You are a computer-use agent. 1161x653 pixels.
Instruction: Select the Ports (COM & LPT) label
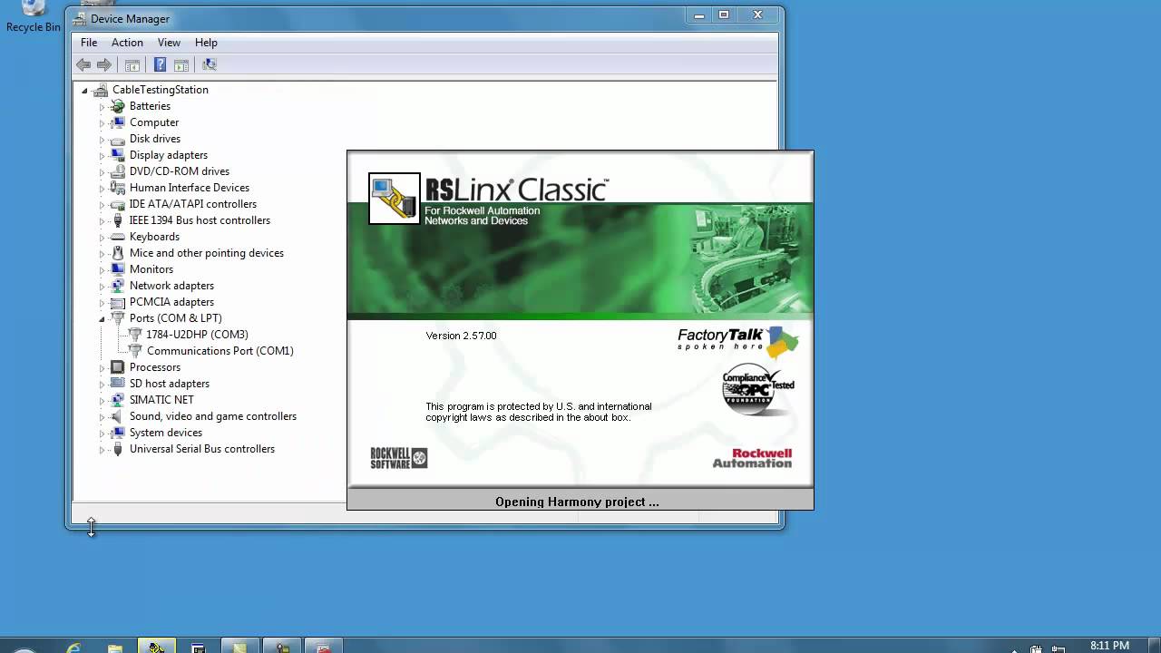point(175,318)
